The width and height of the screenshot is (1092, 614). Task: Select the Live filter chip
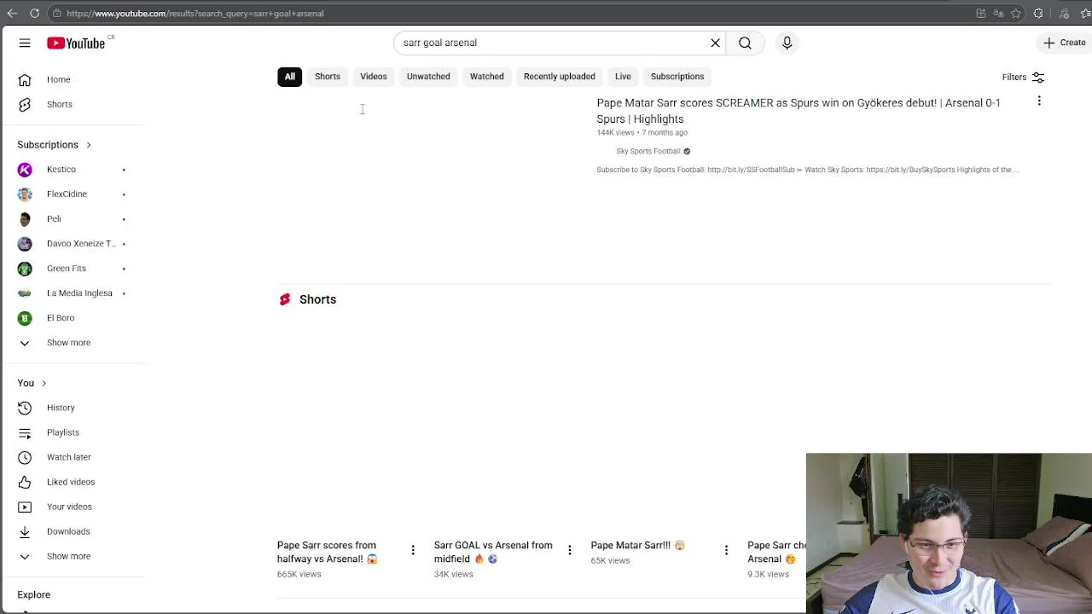point(623,77)
